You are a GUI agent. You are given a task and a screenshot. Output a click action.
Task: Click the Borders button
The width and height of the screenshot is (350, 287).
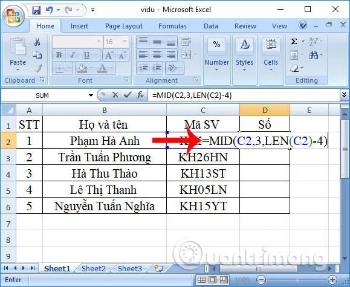[59, 68]
